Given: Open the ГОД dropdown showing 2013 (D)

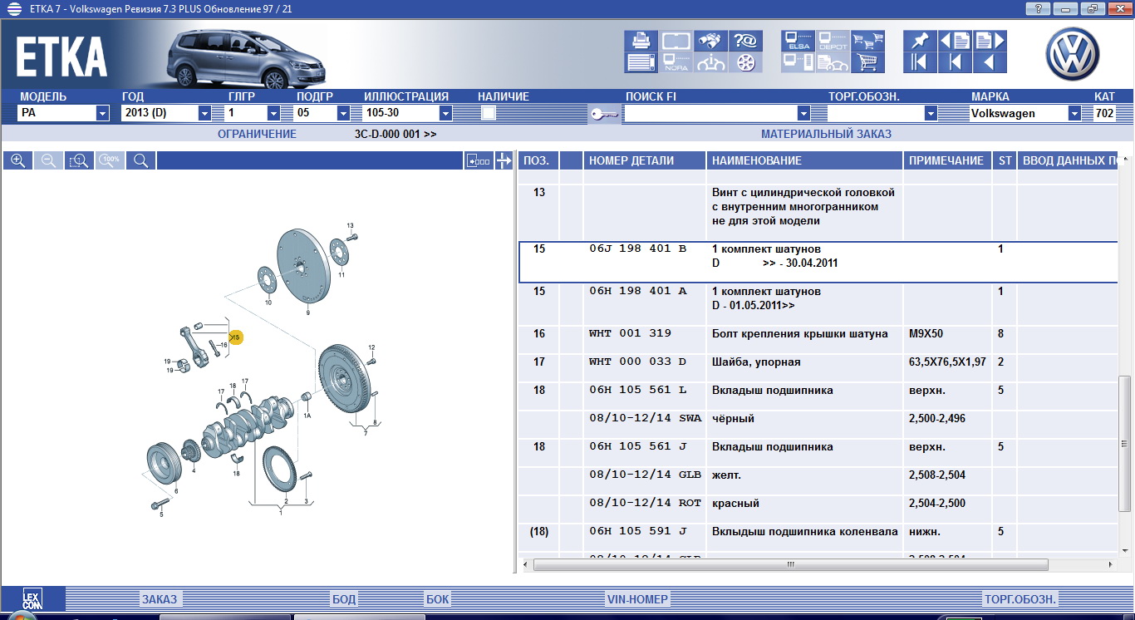Looking at the screenshot, I should (204, 113).
